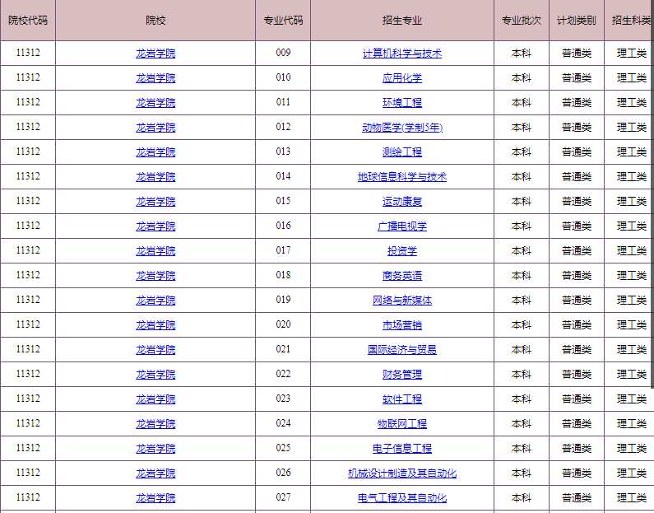This screenshot has width=654, height=513.
Task: Click 龙岩学院 link in row 018
Action: pos(155,276)
